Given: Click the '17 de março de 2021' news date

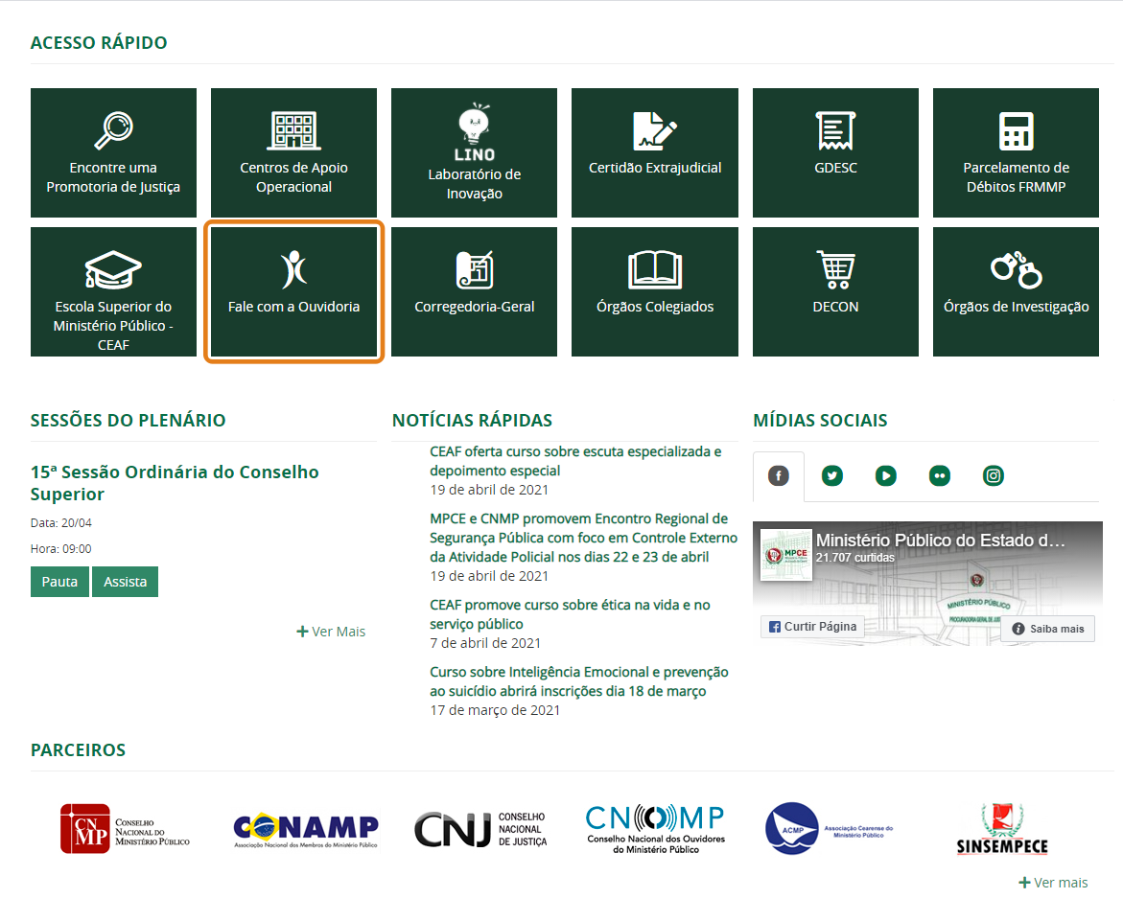Looking at the screenshot, I should pyautogui.click(x=495, y=710).
